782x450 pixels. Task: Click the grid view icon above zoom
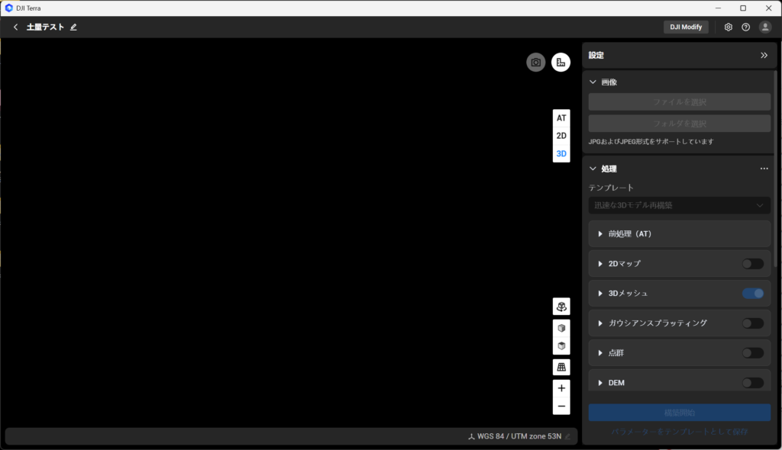tap(561, 367)
